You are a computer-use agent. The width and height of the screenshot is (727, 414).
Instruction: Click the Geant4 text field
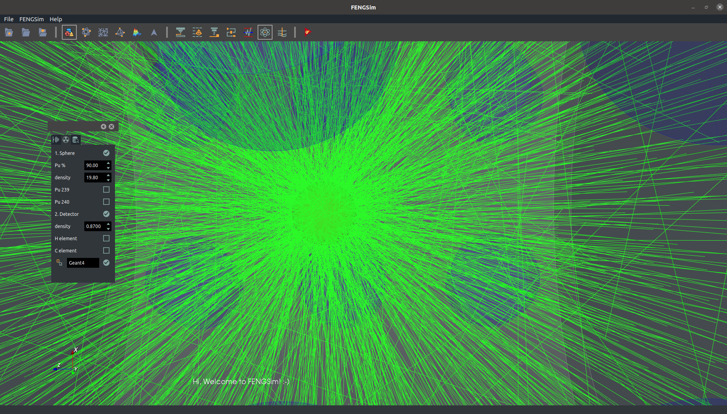point(83,263)
